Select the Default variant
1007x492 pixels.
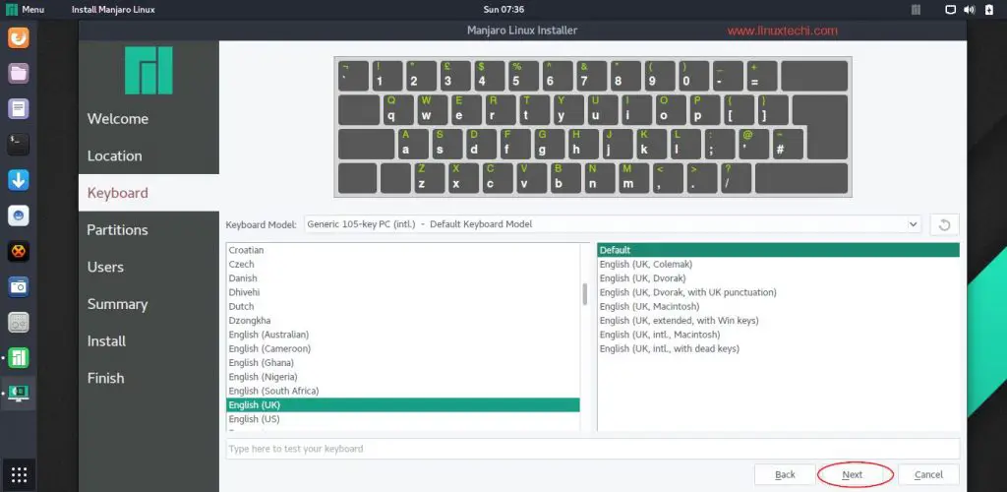(779, 250)
